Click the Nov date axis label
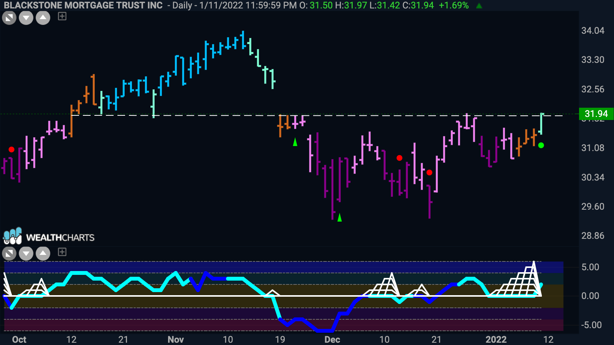Image resolution: width=614 pixels, height=345 pixels. pos(176,340)
